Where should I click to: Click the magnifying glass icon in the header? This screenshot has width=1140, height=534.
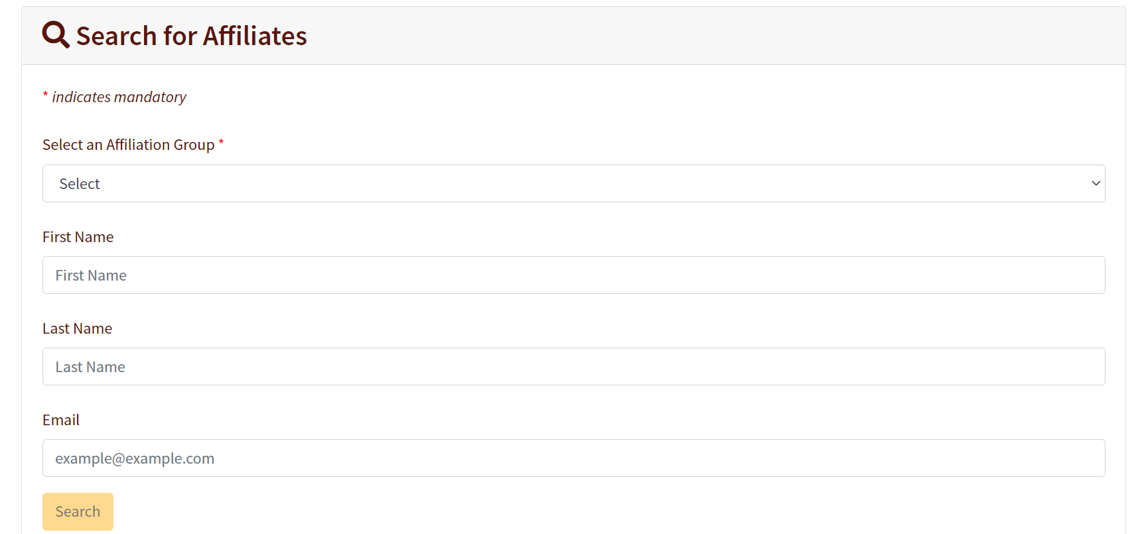(55, 34)
